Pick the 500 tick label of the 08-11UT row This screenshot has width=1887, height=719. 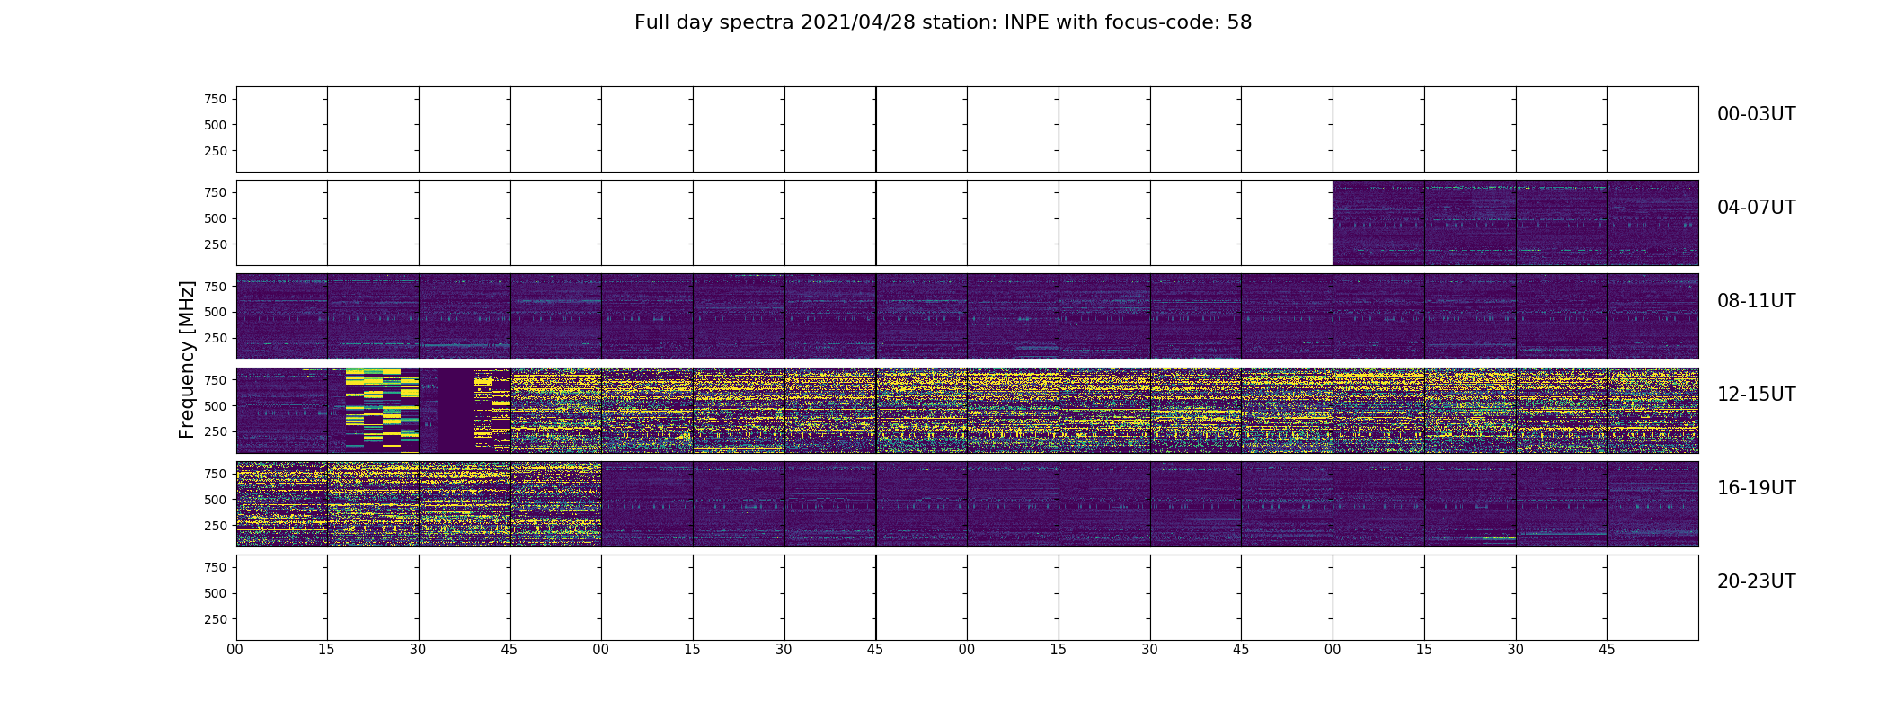coord(216,313)
